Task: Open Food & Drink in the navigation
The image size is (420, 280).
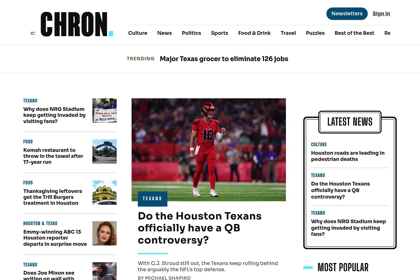Action: point(255,33)
